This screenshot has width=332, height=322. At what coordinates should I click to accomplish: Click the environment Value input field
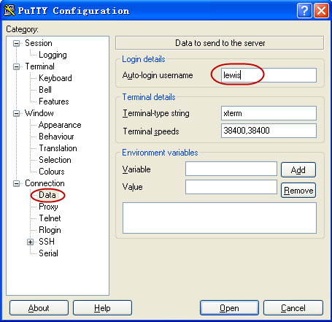pyautogui.click(x=231, y=187)
